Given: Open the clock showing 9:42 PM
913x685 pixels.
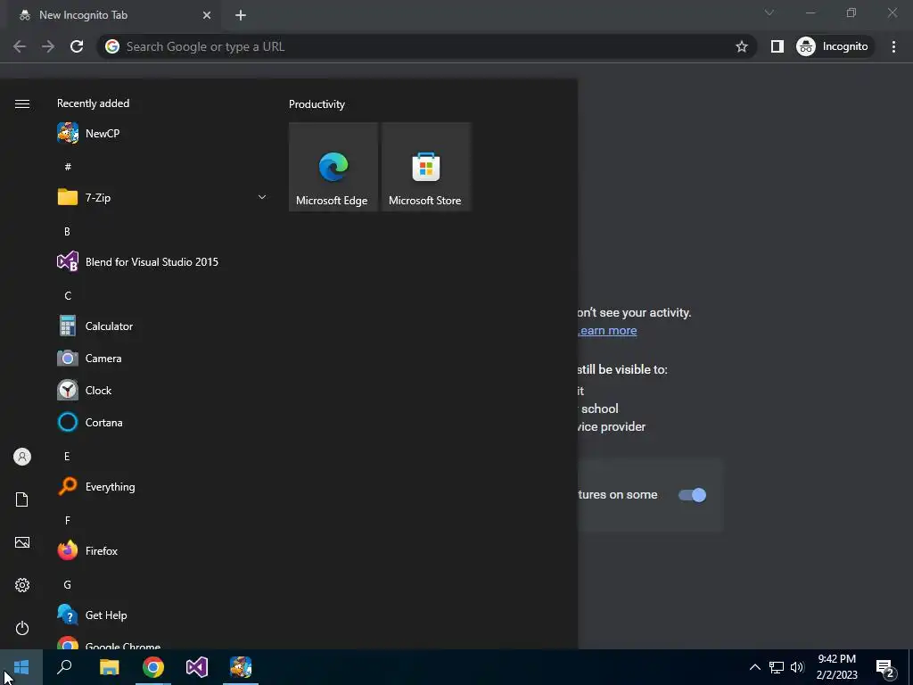Looking at the screenshot, I should pos(836,667).
